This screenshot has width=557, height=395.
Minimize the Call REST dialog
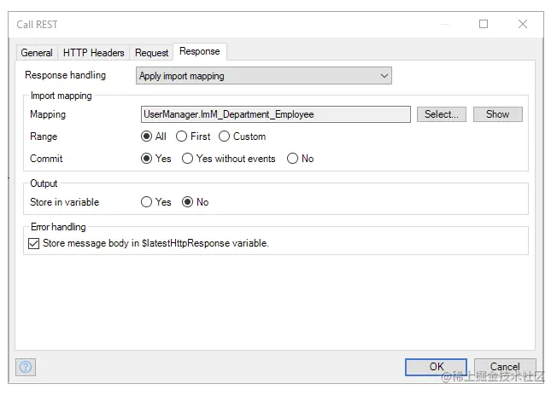pos(443,24)
